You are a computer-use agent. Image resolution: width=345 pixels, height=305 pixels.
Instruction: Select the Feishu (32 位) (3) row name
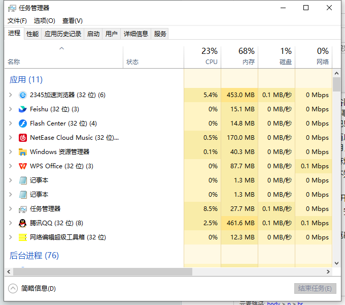pos(54,109)
